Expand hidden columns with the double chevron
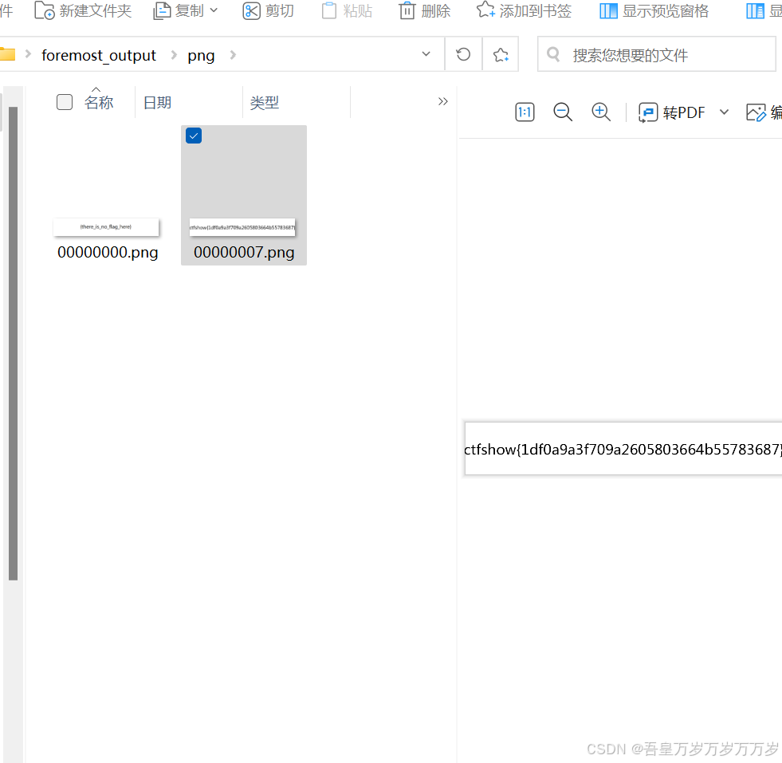Viewport: 782px width, 763px height. (443, 102)
